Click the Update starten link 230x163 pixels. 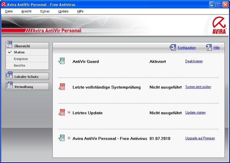point(195,113)
